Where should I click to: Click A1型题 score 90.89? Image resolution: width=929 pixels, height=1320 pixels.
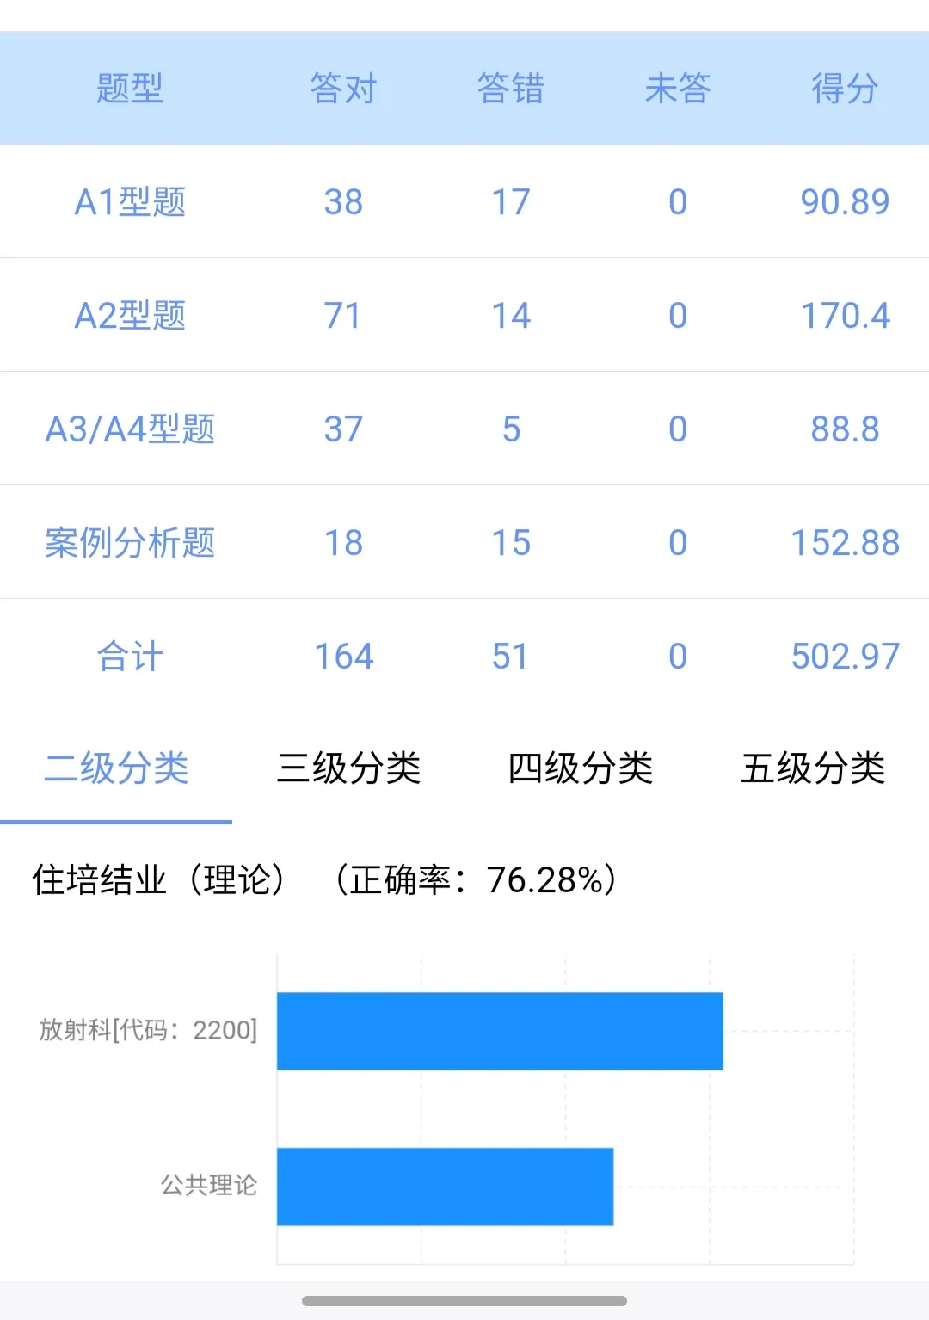coord(845,201)
